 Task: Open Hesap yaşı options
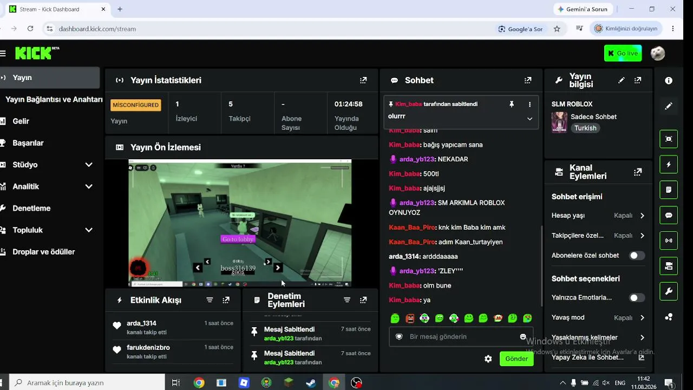598,216
